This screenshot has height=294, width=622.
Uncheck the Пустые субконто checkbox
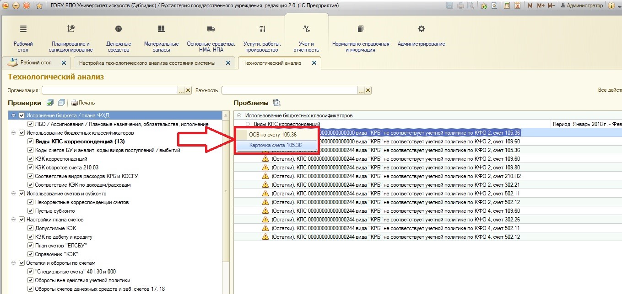(x=31, y=211)
